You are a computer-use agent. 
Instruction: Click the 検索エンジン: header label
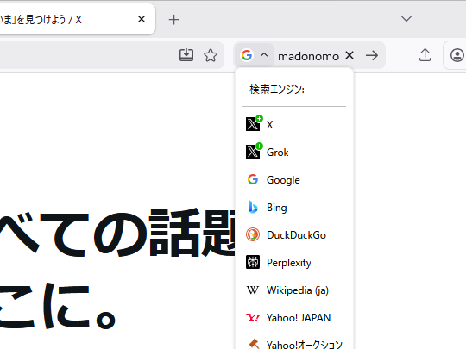pyautogui.click(x=277, y=90)
